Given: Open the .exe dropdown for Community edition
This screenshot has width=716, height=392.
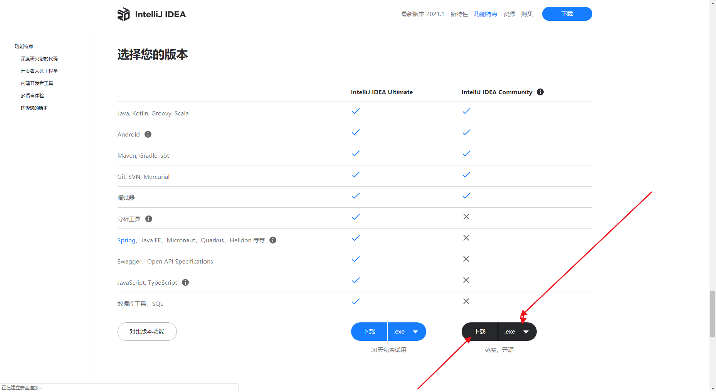Looking at the screenshot, I should pos(517,332).
